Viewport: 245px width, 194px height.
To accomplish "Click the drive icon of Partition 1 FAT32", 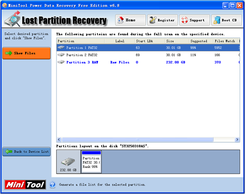I will tap(61, 47).
